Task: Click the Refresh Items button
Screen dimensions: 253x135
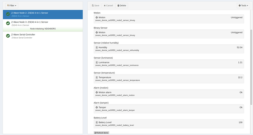Action: (101, 133)
